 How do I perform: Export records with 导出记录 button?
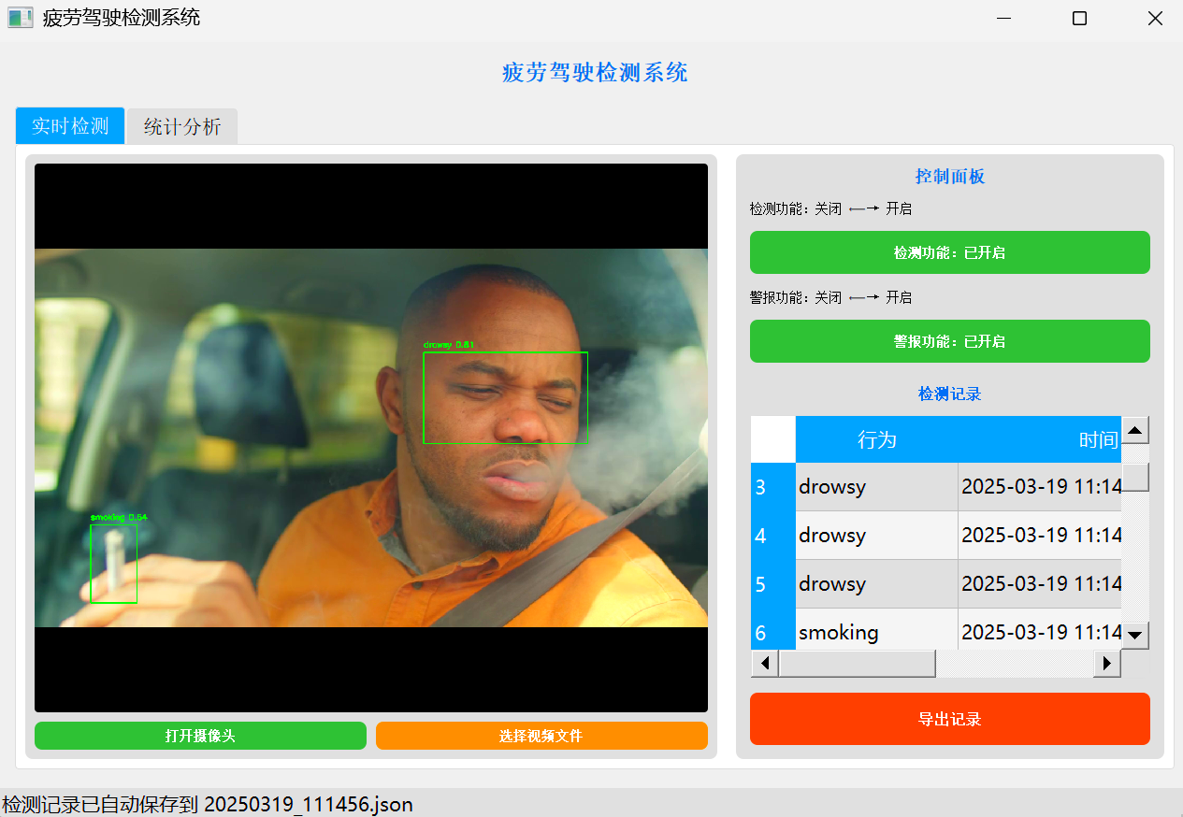pos(949,719)
